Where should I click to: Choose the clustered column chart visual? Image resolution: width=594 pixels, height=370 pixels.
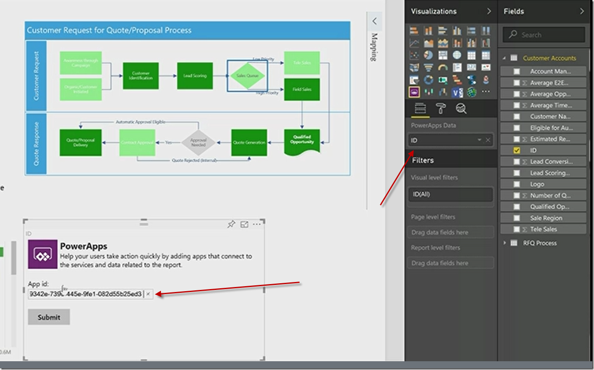tap(457, 30)
